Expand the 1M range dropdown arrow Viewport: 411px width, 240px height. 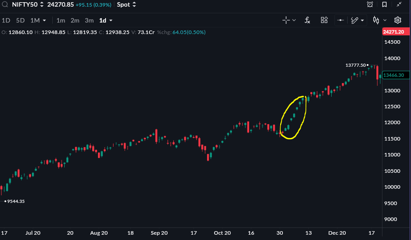coord(44,20)
